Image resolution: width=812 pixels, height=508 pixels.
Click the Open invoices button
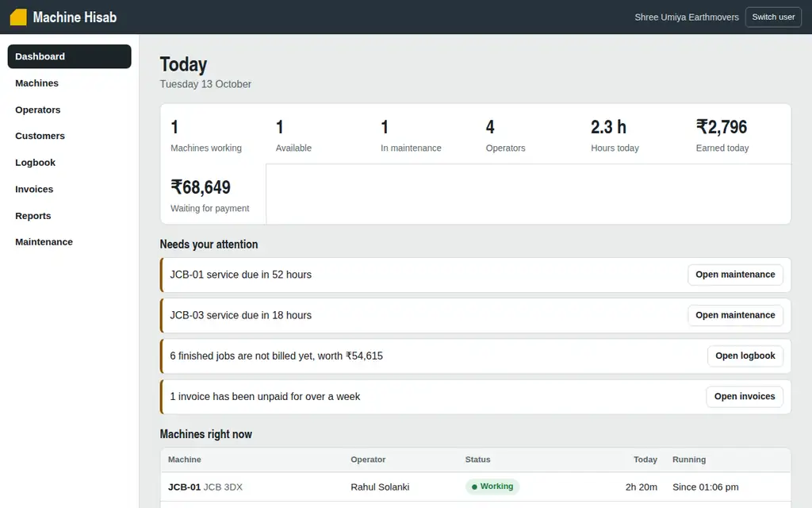click(744, 397)
